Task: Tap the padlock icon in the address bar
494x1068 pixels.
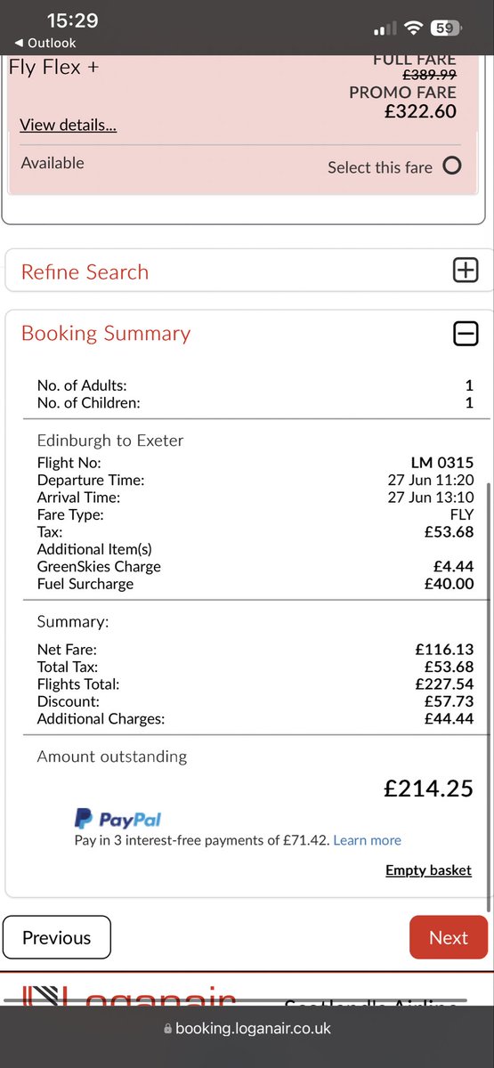Action: (x=167, y=1028)
